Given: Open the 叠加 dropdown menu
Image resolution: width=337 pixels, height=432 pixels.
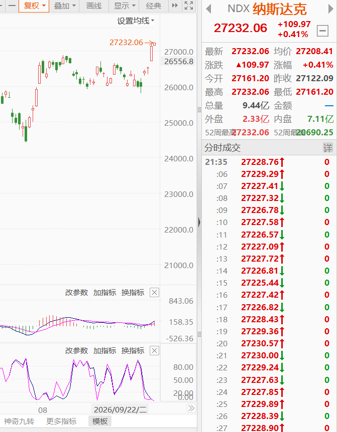Looking at the screenshot, I should [64, 6].
